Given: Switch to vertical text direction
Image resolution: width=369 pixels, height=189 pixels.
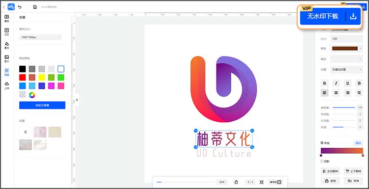Looking at the screenshot, I should pyautogui.click(x=359, y=93).
